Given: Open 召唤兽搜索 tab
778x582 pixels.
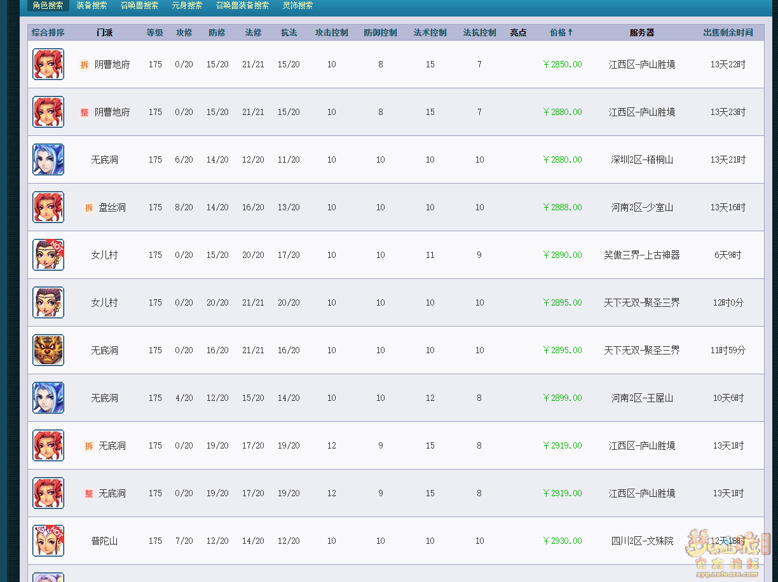Looking at the screenshot, I should [x=139, y=5].
